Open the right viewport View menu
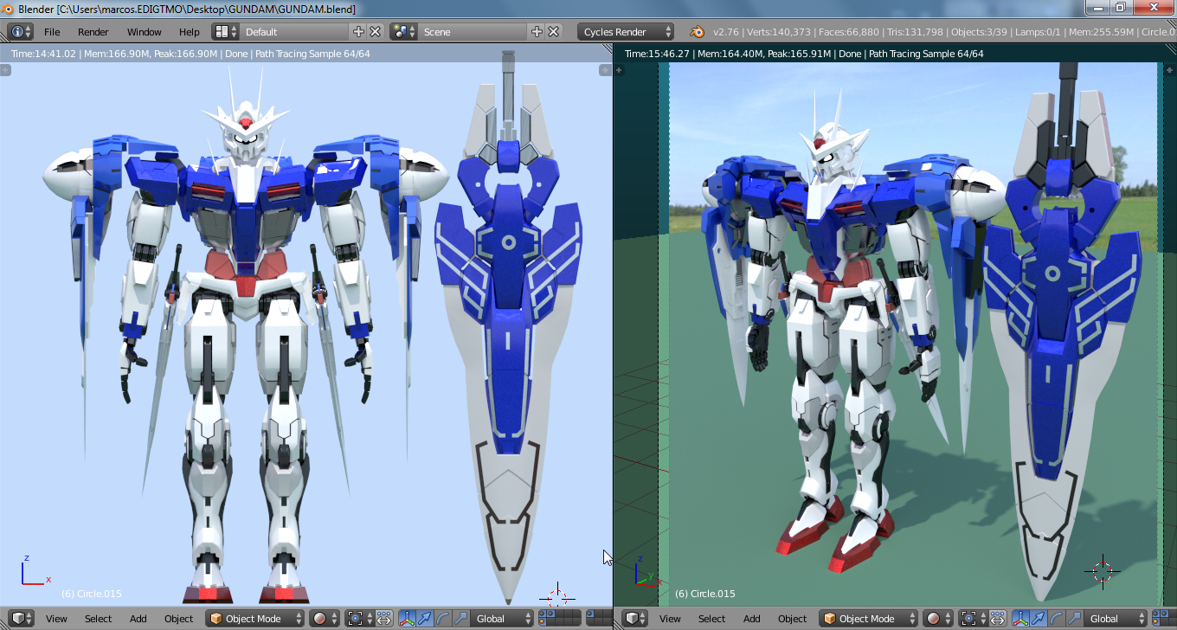 pyautogui.click(x=670, y=619)
